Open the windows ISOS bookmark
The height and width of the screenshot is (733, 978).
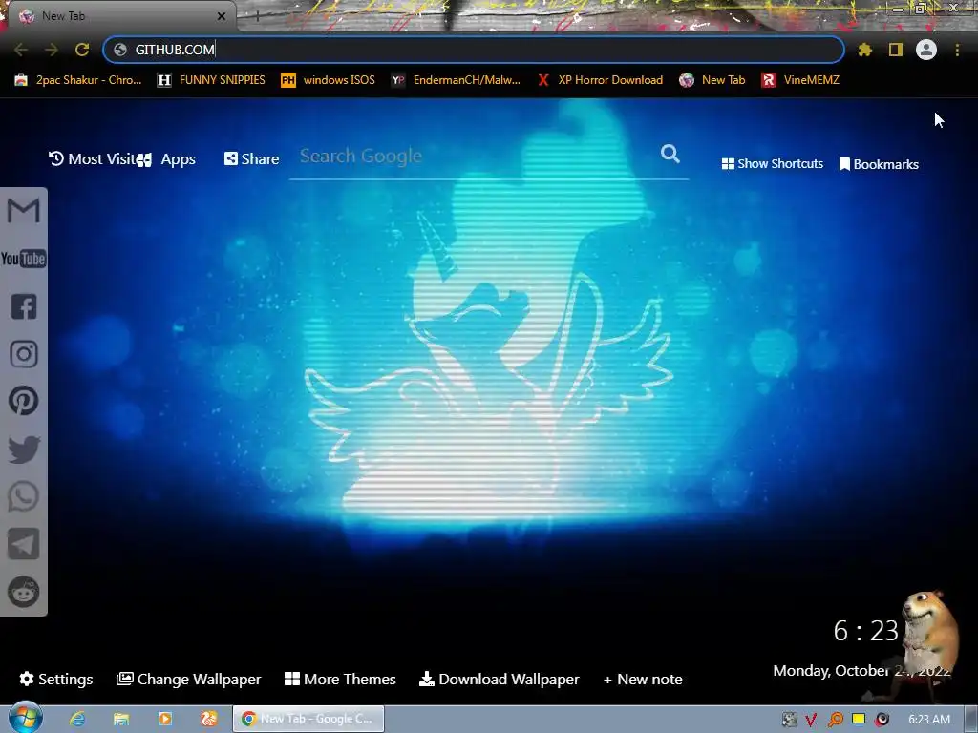[329, 80]
